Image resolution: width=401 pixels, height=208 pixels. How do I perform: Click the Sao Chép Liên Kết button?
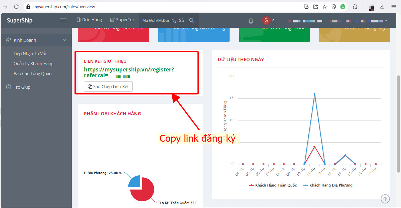pyautogui.click(x=108, y=87)
